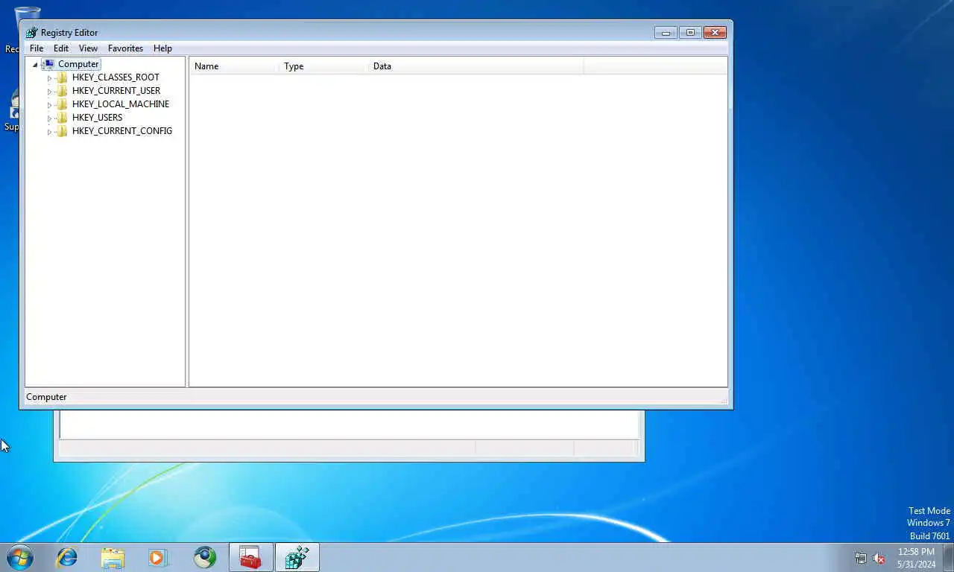
Task: Expand the HKEY_CURRENT_USER key
Action: pyautogui.click(x=49, y=92)
